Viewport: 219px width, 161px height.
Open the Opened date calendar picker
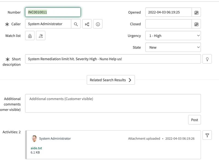click(196, 12)
